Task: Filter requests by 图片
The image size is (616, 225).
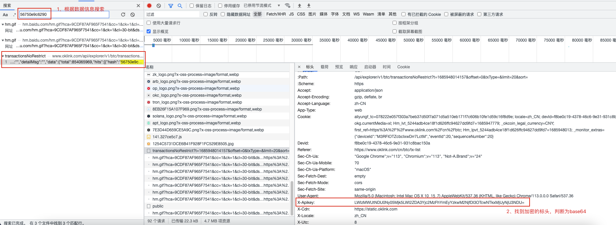Action: click(x=312, y=14)
